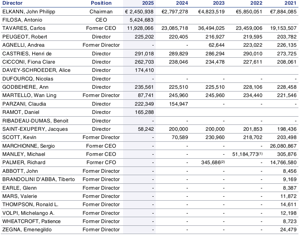Click ELKANN, John Philipp name cell
This screenshot has height=236, width=300.
29,11
